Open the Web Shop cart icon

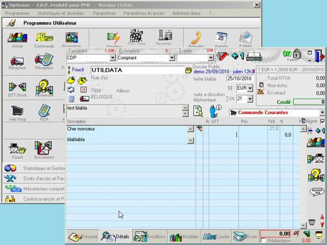[x=17, y=110]
